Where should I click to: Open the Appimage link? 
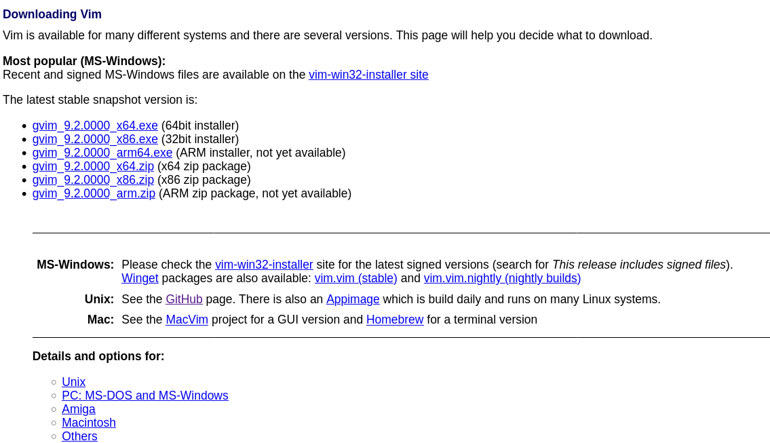tap(353, 299)
